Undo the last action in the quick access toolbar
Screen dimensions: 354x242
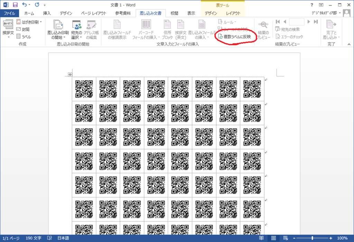(x=24, y=5)
